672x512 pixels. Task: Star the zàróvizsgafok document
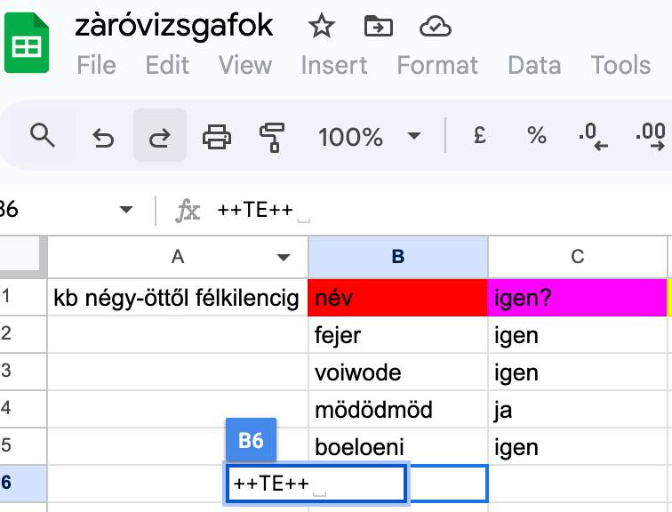[322, 27]
